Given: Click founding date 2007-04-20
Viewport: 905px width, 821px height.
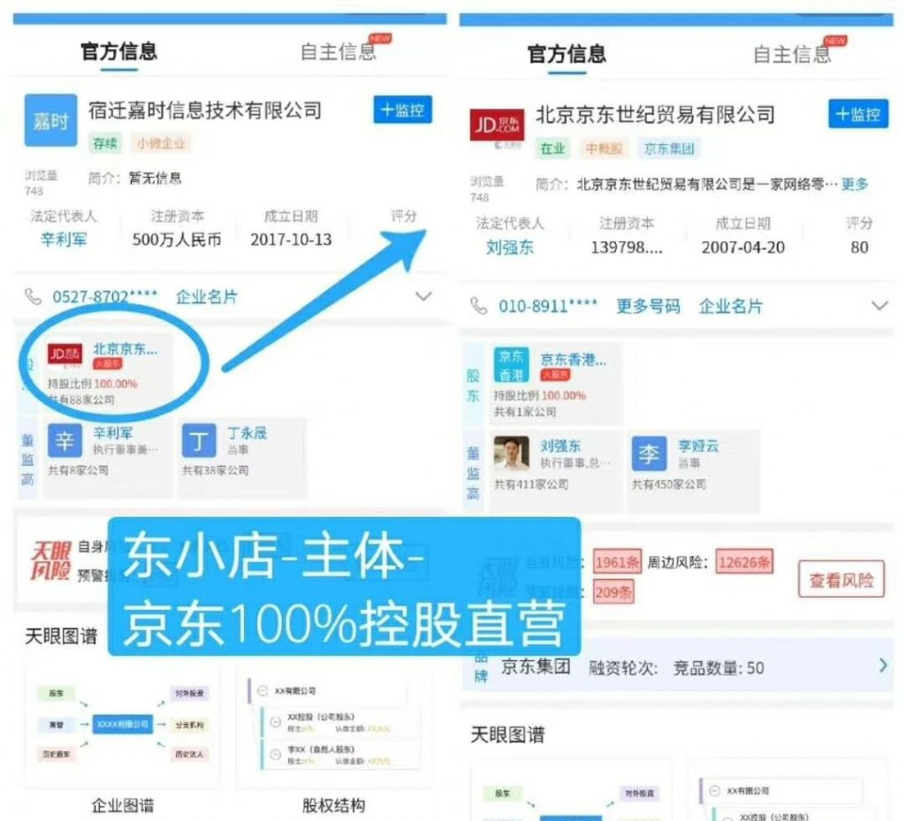Looking at the screenshot, I should pos(742,247).
